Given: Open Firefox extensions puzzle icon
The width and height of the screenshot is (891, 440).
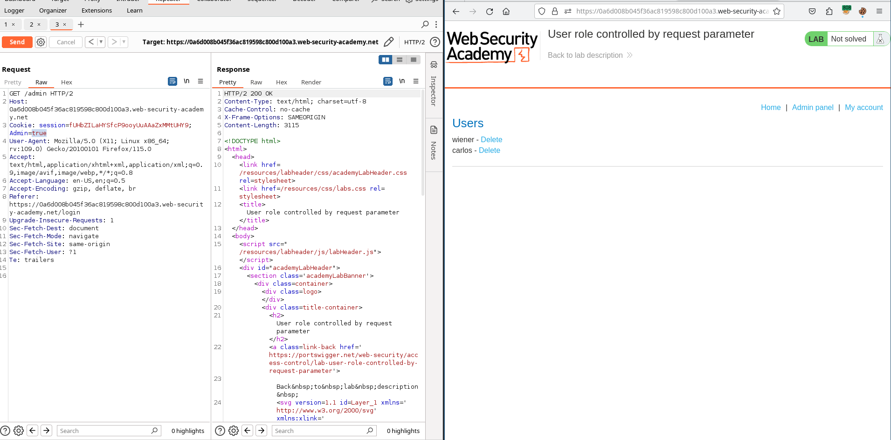Looking at the screenshot, I should click(829, 11).
